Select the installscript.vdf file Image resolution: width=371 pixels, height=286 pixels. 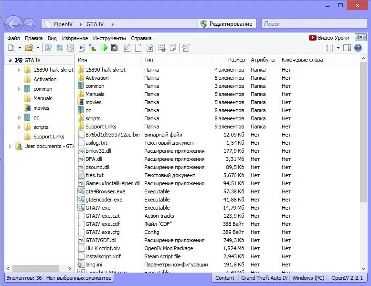[103, 256]
